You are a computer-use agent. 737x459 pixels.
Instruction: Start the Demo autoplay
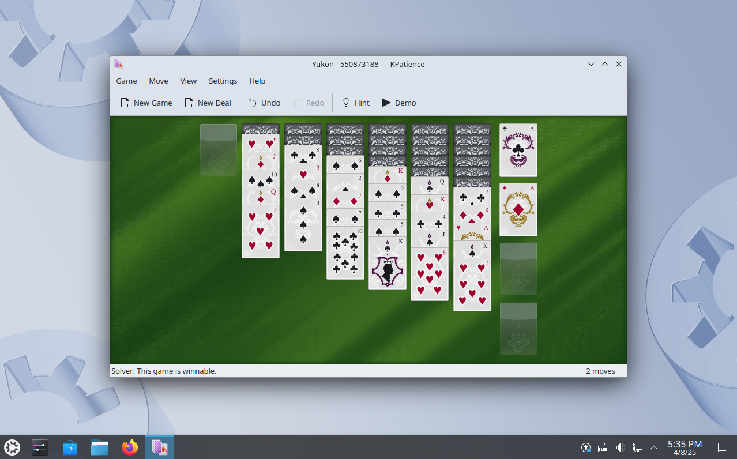(398, 103)
